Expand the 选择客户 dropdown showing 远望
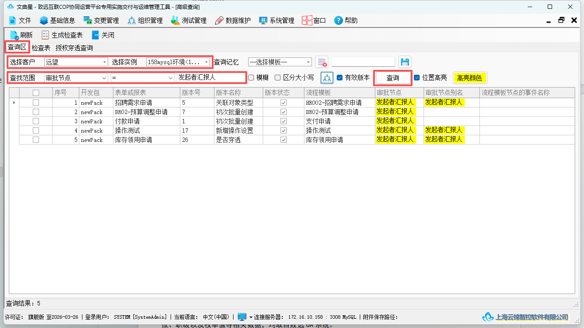The image size is (584, 328). tap(76, 62)
